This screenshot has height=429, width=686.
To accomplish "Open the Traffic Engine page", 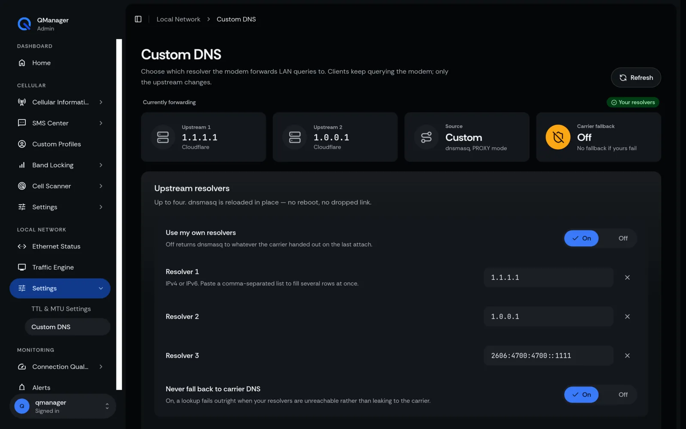I will point(60,267).
